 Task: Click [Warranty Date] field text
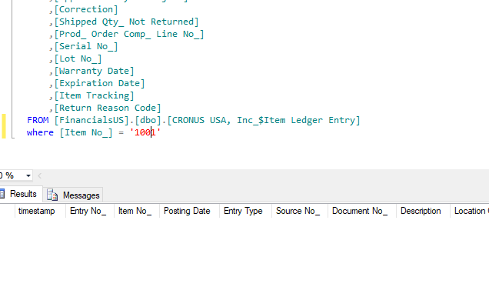(94, 71)
